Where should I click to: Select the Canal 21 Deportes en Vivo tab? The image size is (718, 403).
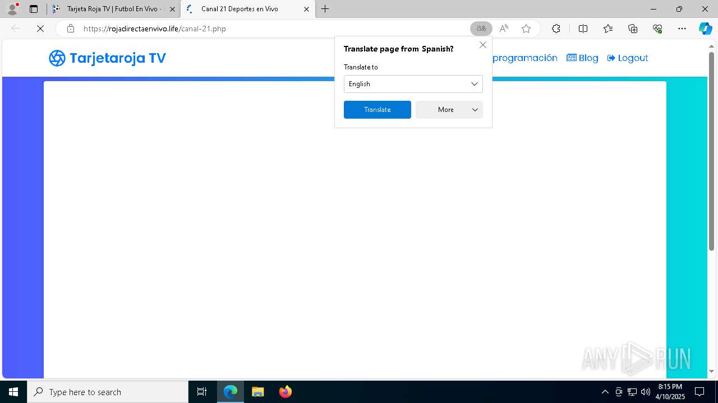[247, 9]
